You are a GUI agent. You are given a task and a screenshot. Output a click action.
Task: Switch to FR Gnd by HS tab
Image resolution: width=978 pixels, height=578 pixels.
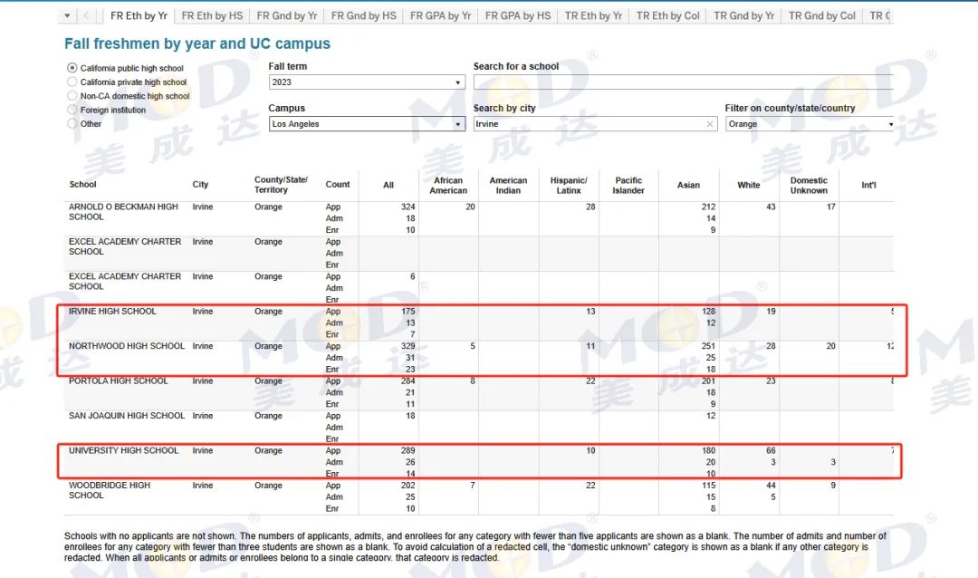click(x=364, y=15)
